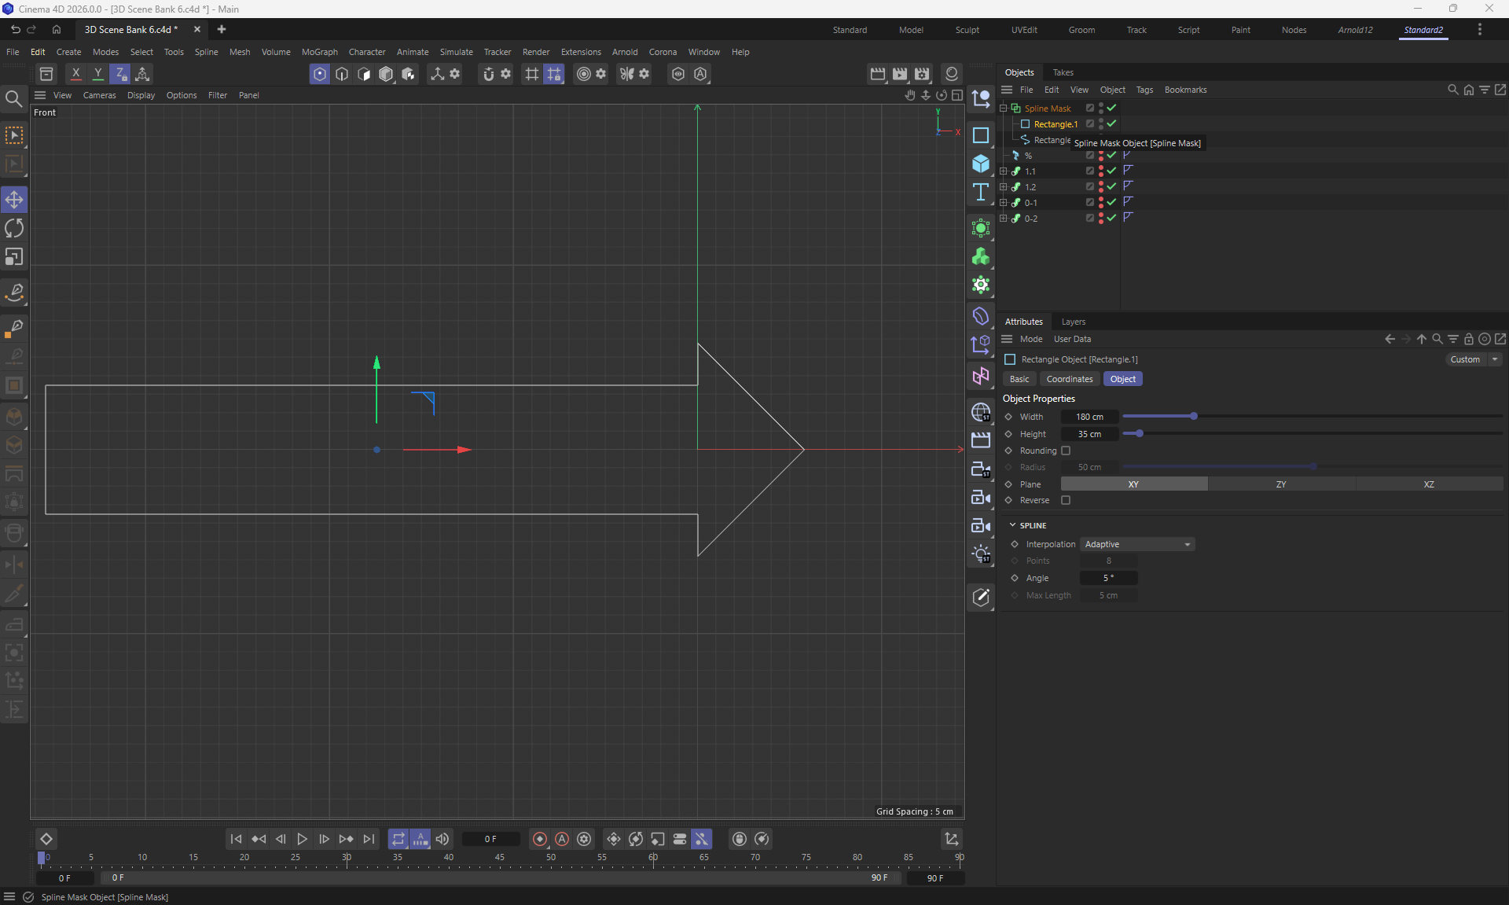Screen dimensions: 1509x905
Task: Select the ZY plane button
Action: [x=1280, y=484]
